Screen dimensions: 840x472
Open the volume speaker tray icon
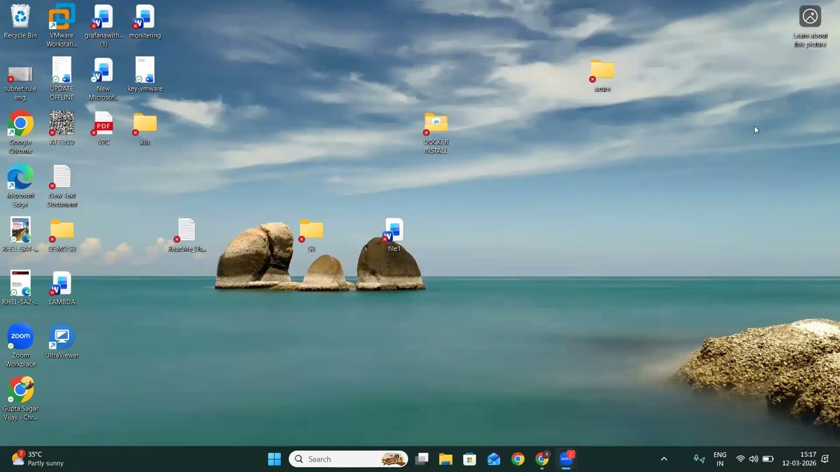pos(753,459)
